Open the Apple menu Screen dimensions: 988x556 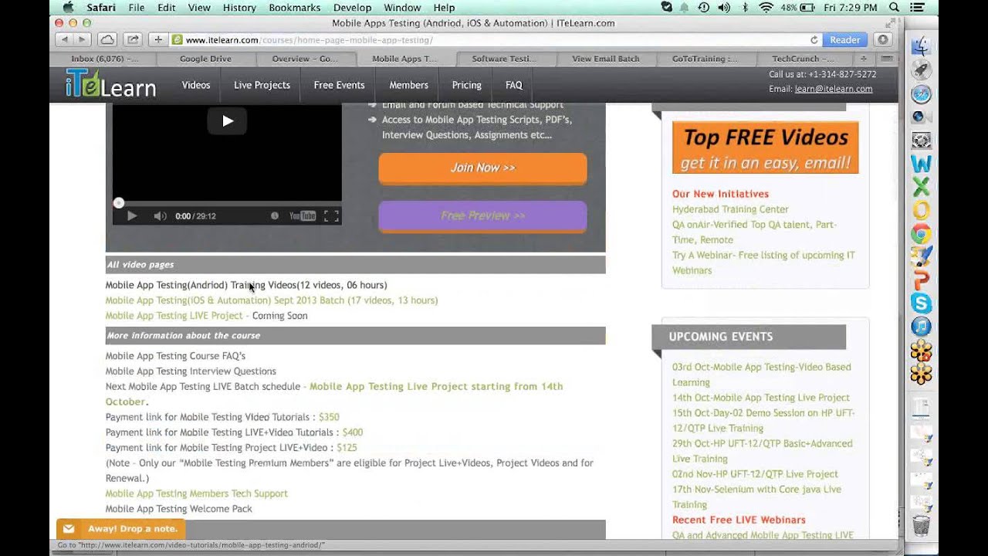[x=68, y=8]
